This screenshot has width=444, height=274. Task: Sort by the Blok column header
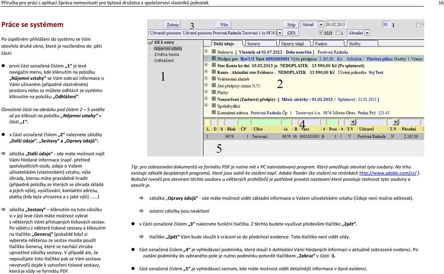click(231, 129)
